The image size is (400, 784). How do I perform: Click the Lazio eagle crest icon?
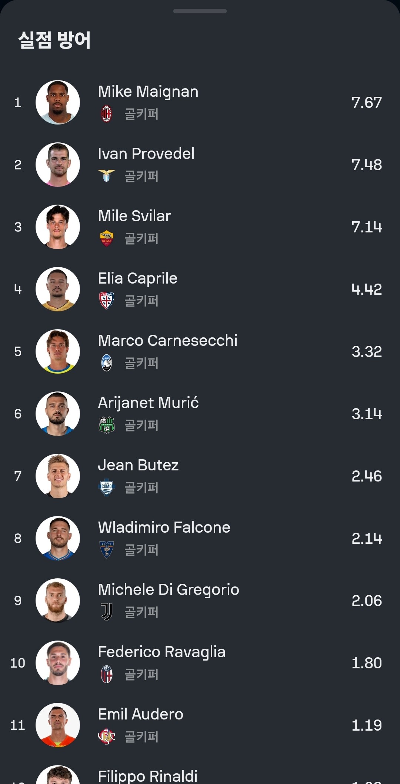(x=107, y=176)
